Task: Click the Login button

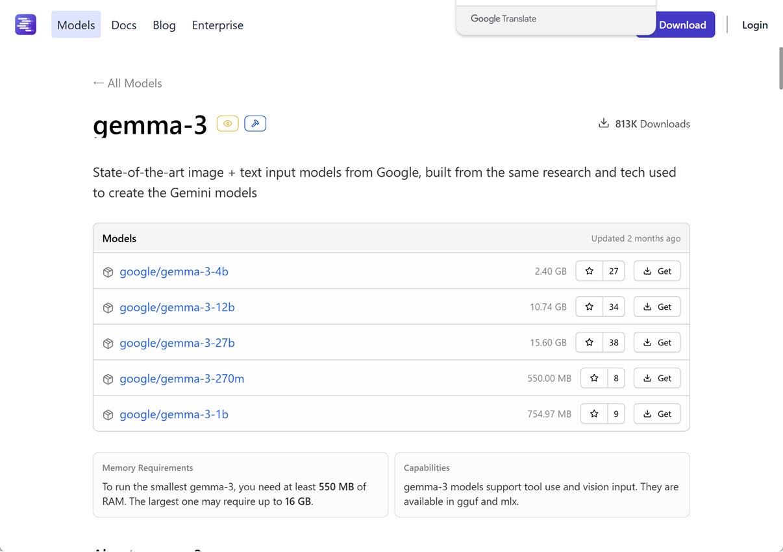Action: click(754, 25)
